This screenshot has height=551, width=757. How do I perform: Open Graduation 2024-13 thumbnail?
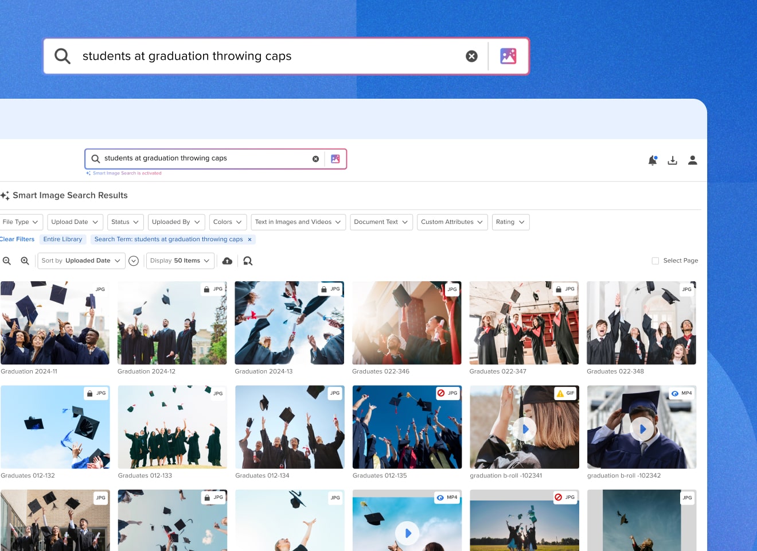[x=289, y=323]
